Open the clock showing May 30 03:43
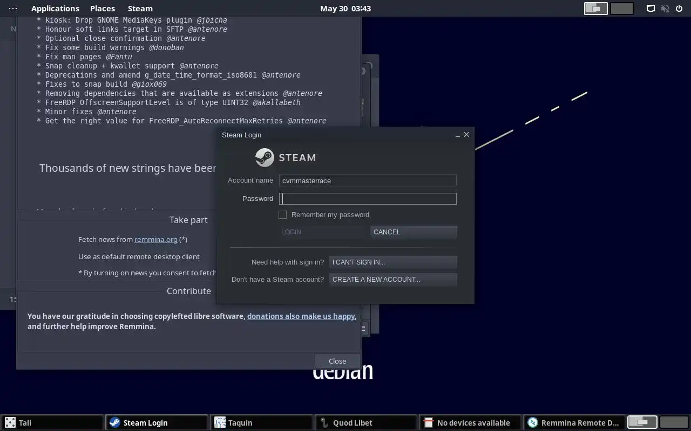Image resolution: width=691 pixels, height=431 pixels. [345, 8]
